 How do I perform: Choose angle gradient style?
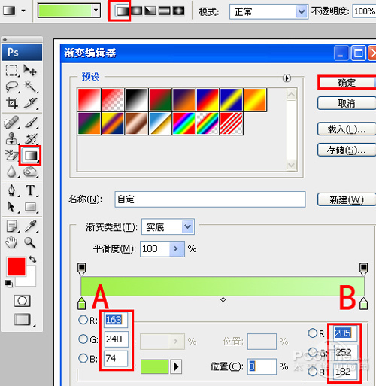click(x=150, y=11)
